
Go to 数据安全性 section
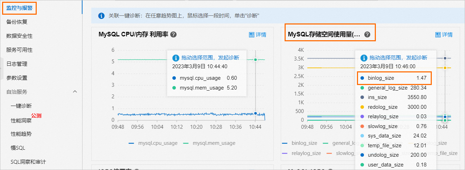point(19,36)
